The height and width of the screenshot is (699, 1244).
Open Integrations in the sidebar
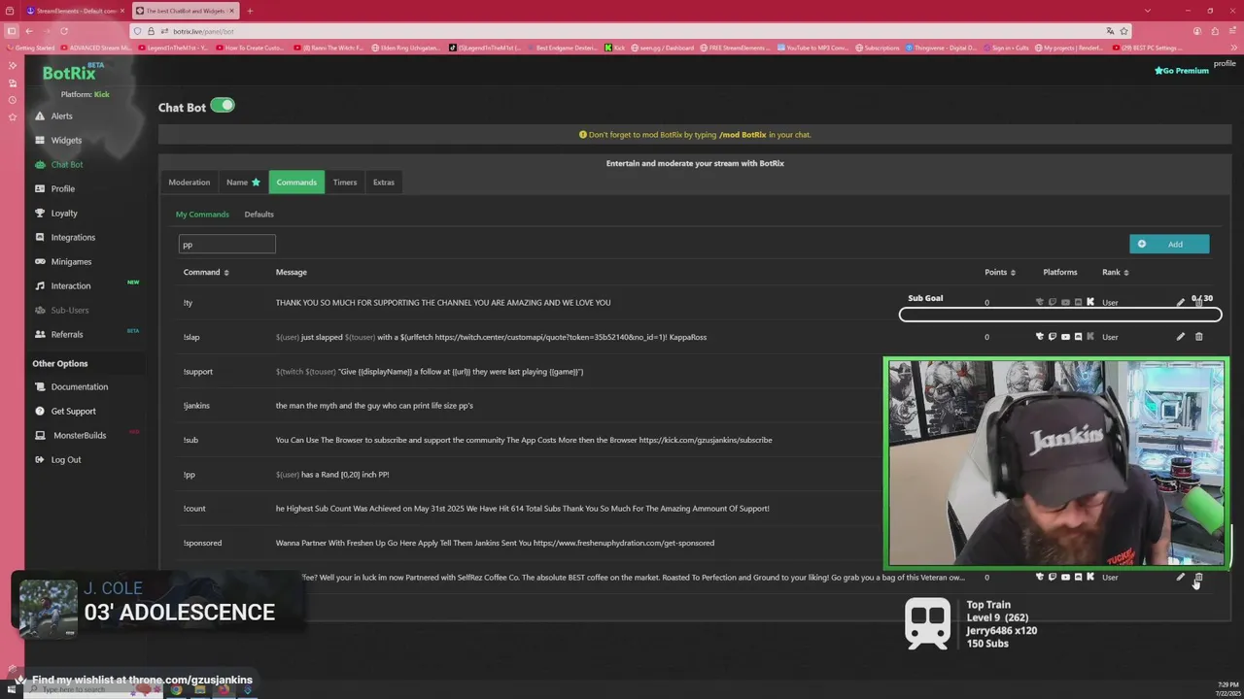[x=73, y=237]
